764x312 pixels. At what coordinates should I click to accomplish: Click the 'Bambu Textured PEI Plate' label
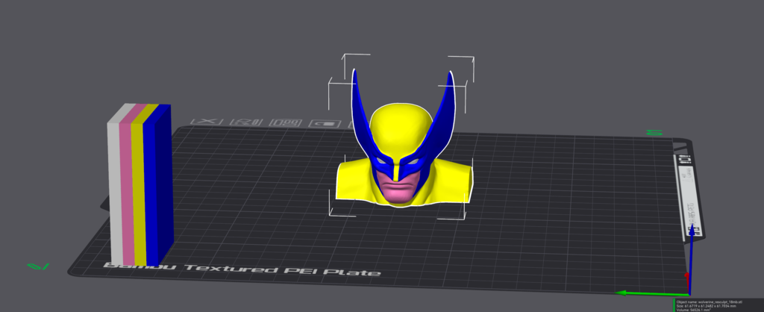pos(242,269)
